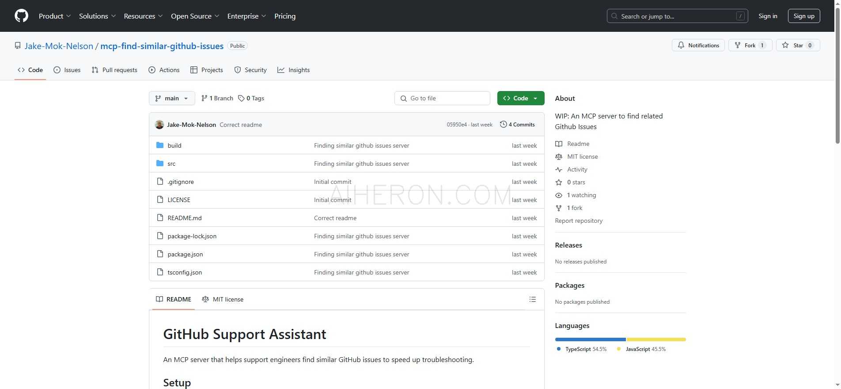
Task: Switch to the Insights tab
Action: [294, 70]
